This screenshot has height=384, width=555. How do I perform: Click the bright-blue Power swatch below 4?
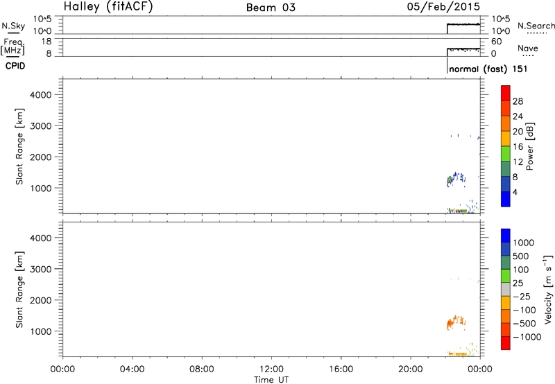(506, 199)
